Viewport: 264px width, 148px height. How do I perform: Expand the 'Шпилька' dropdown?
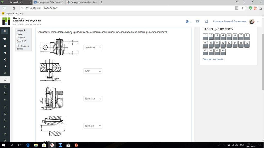(93, 98)
